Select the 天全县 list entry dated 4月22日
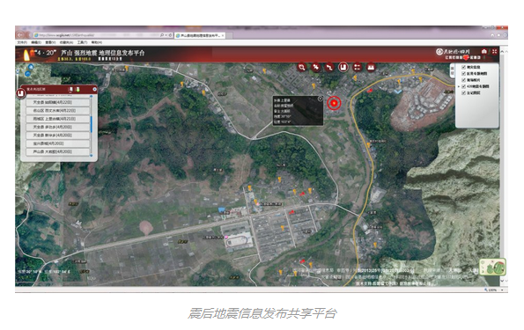The height and width of the screenshot is (330, 524). (58, 102)
